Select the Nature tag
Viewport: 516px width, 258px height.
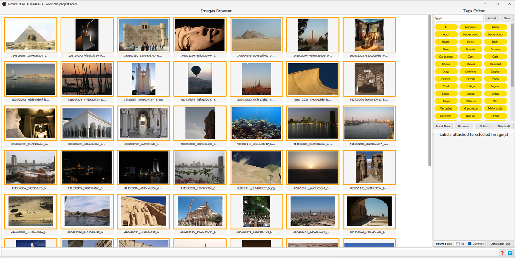[471, 116]
